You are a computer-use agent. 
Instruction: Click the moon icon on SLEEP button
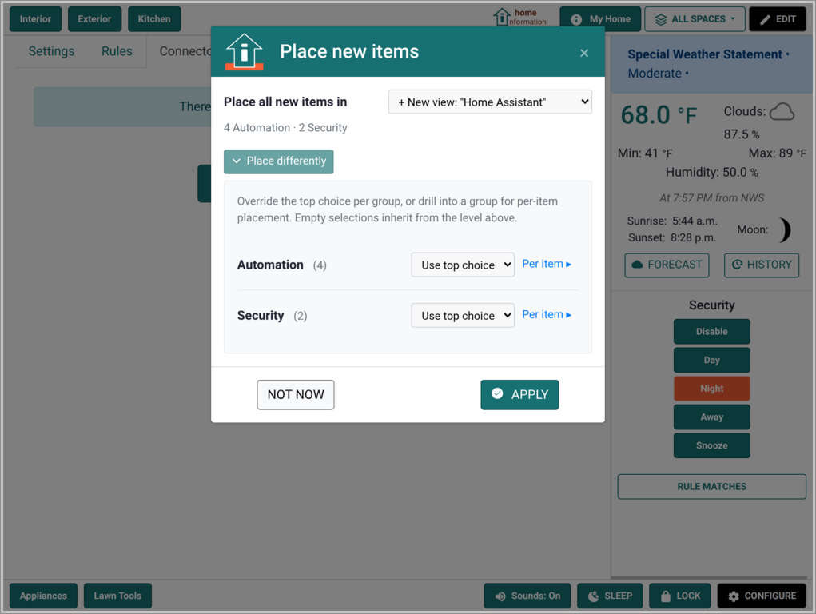(x=593, y=596)
